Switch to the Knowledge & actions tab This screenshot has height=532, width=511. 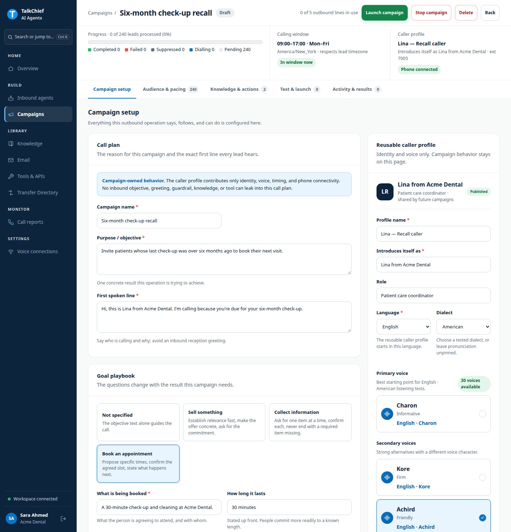(x=239, y=89)
